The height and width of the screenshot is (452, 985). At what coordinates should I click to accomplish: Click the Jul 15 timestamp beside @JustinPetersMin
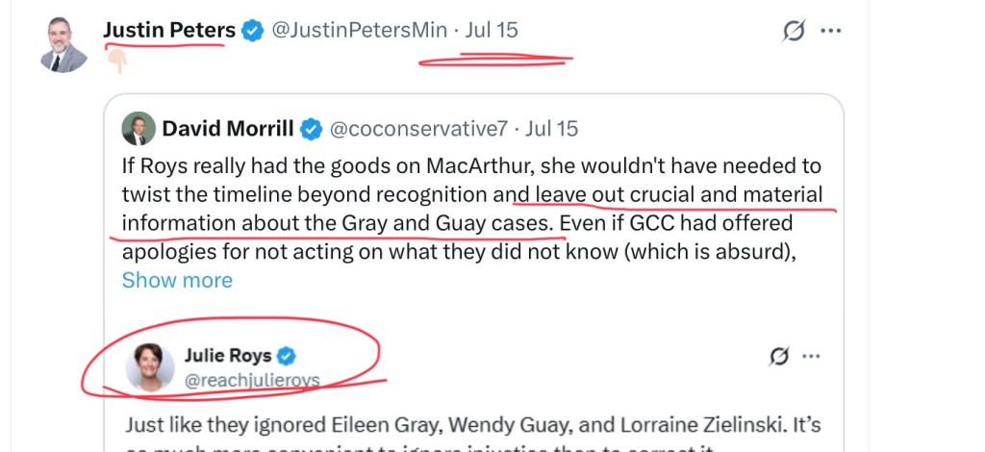tap(492, 31)
